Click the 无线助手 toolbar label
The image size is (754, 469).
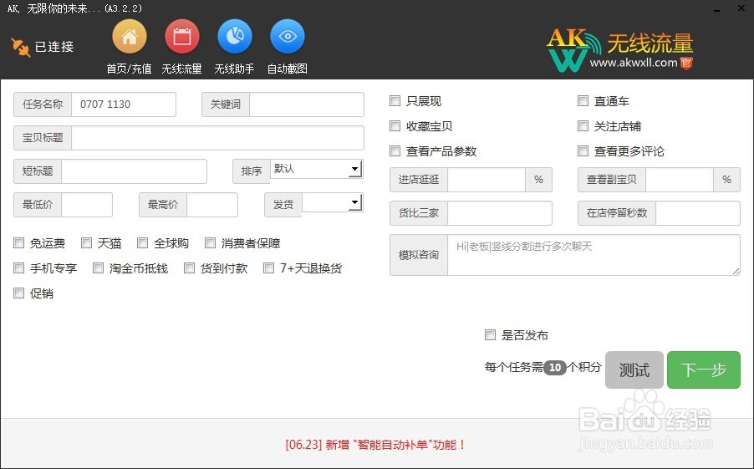(x=234, y=69)
